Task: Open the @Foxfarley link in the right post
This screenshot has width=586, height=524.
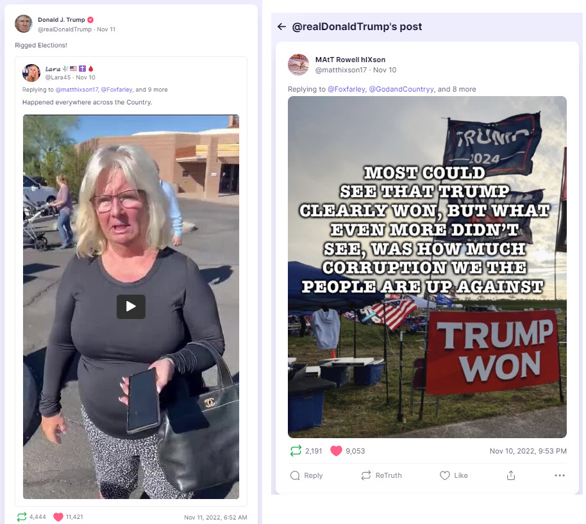Action: click(x=346, y=89)
